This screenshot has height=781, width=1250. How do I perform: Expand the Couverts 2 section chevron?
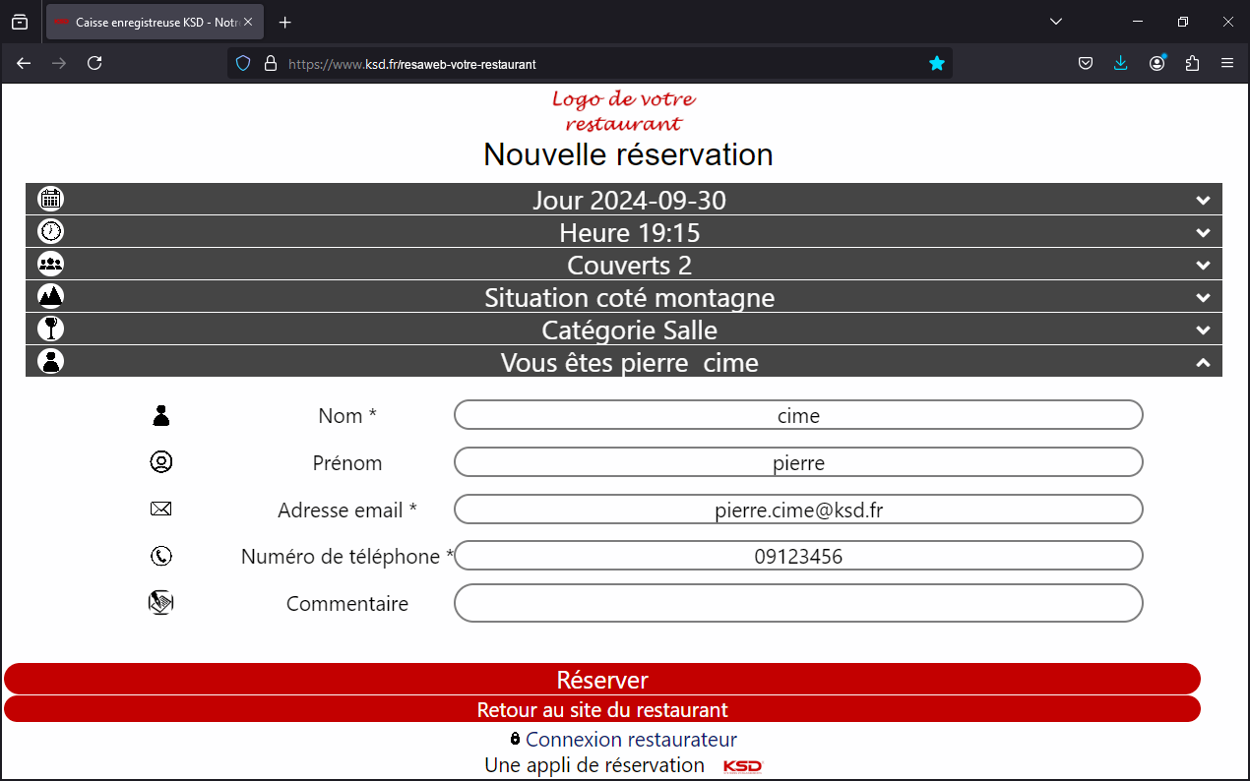[x=1203, y=265]
